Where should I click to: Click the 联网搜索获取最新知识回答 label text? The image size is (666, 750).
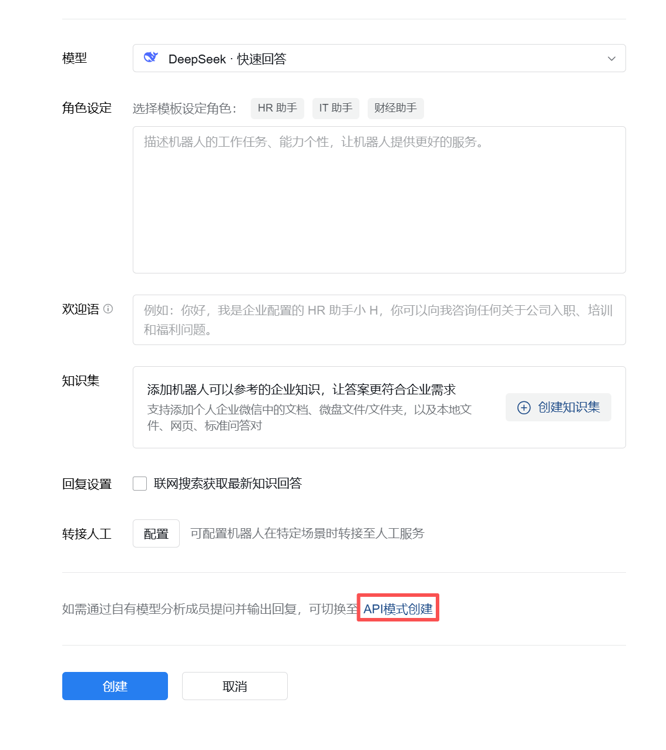point(227,484)
